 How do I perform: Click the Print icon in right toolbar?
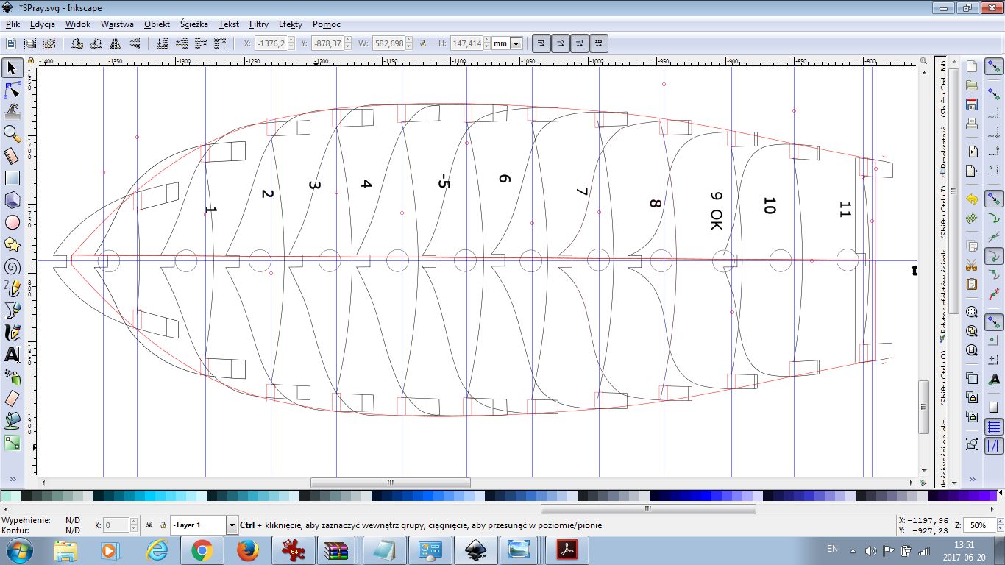point(972,123)
